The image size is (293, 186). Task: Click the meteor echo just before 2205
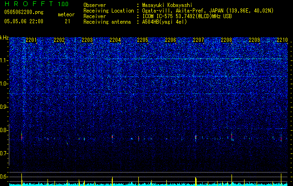coord(138,139)
